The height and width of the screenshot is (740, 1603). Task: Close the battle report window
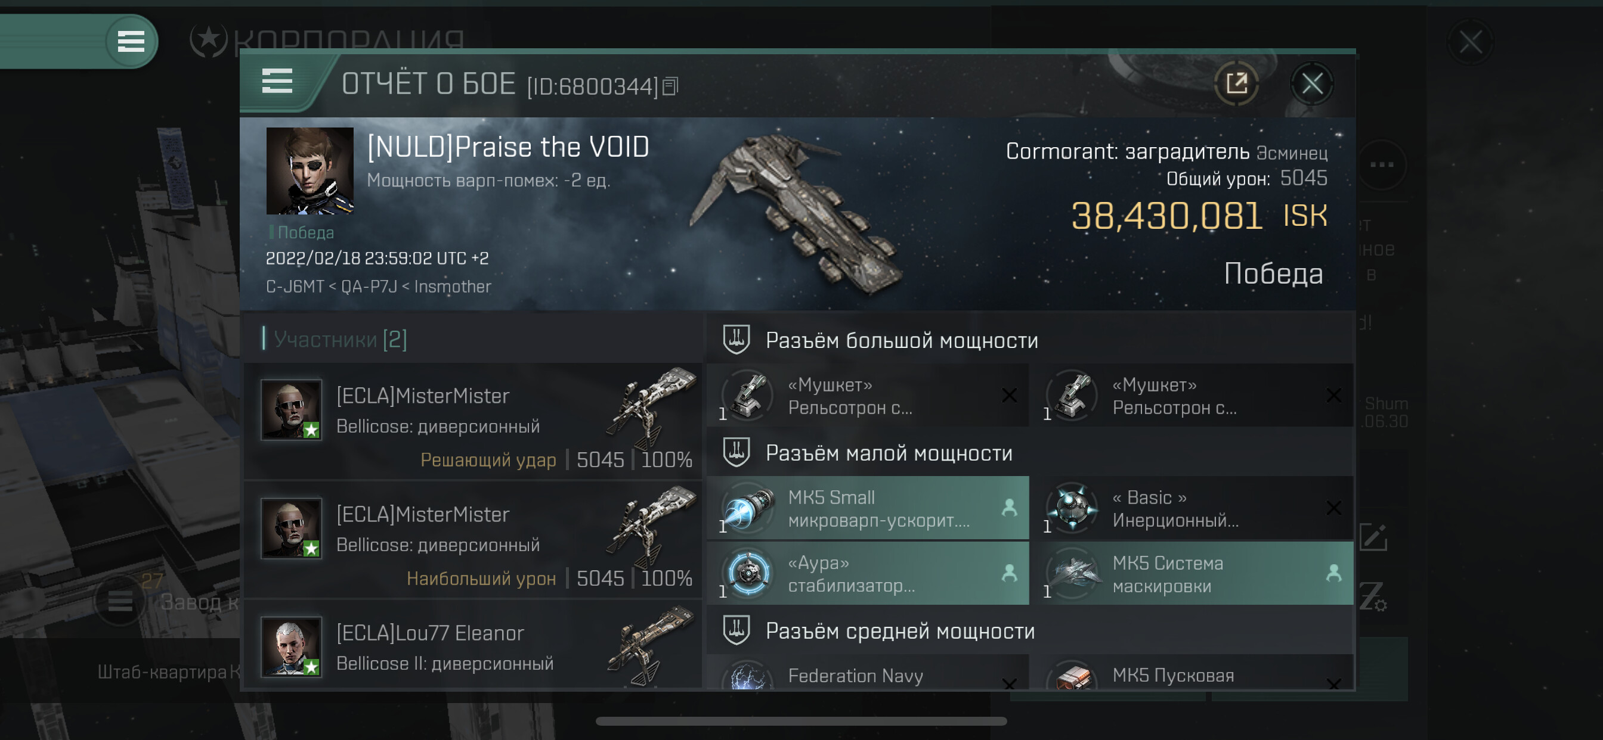[1312, 83]
